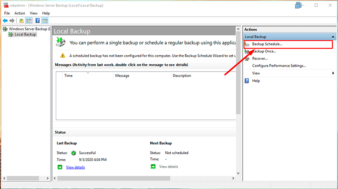Click the blue Help toolbar icon
The width and height of the screenshot is (338, 189).
(37, 21)
